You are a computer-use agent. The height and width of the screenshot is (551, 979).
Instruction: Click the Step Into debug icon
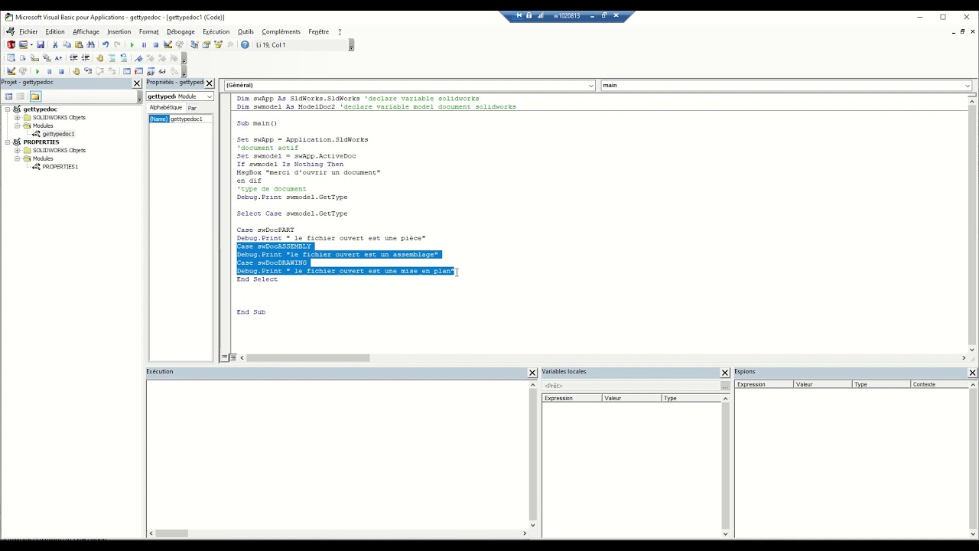88,71
